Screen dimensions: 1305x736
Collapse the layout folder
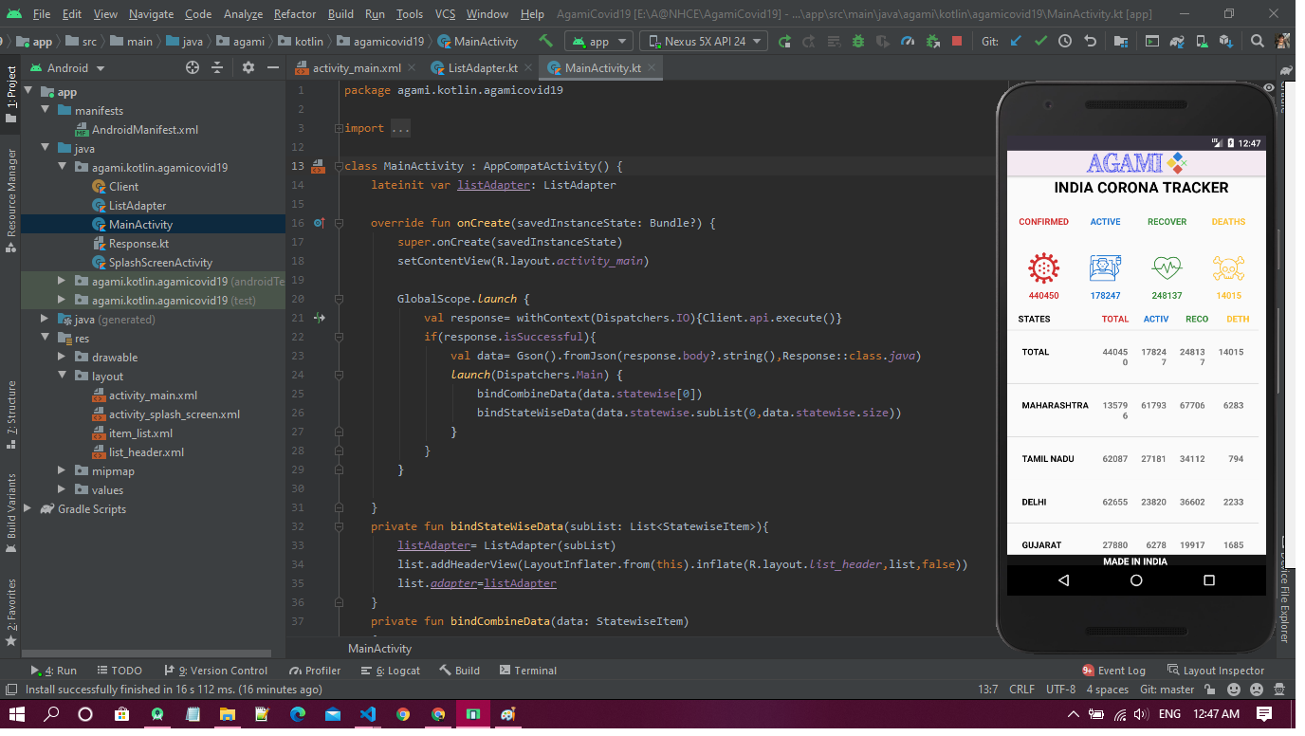(x=63, y=377)
